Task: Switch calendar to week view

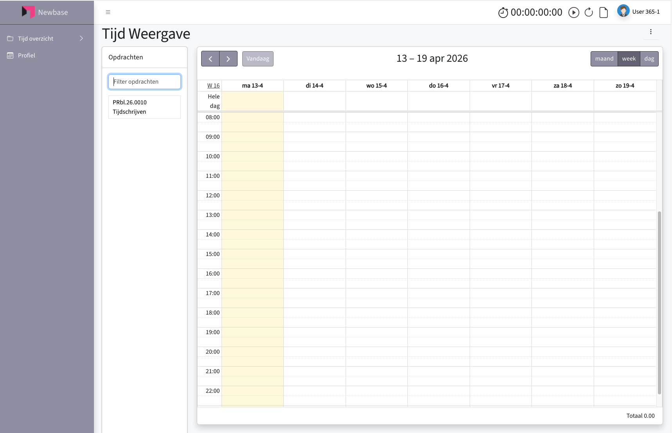Action: tap(629, 59)
